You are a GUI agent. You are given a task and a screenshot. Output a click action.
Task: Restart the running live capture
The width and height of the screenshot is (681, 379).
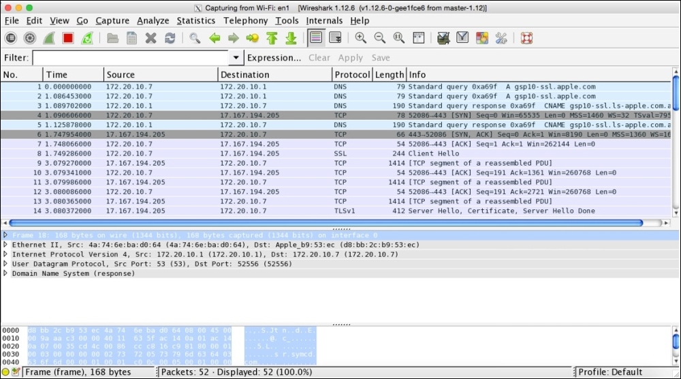87,38
